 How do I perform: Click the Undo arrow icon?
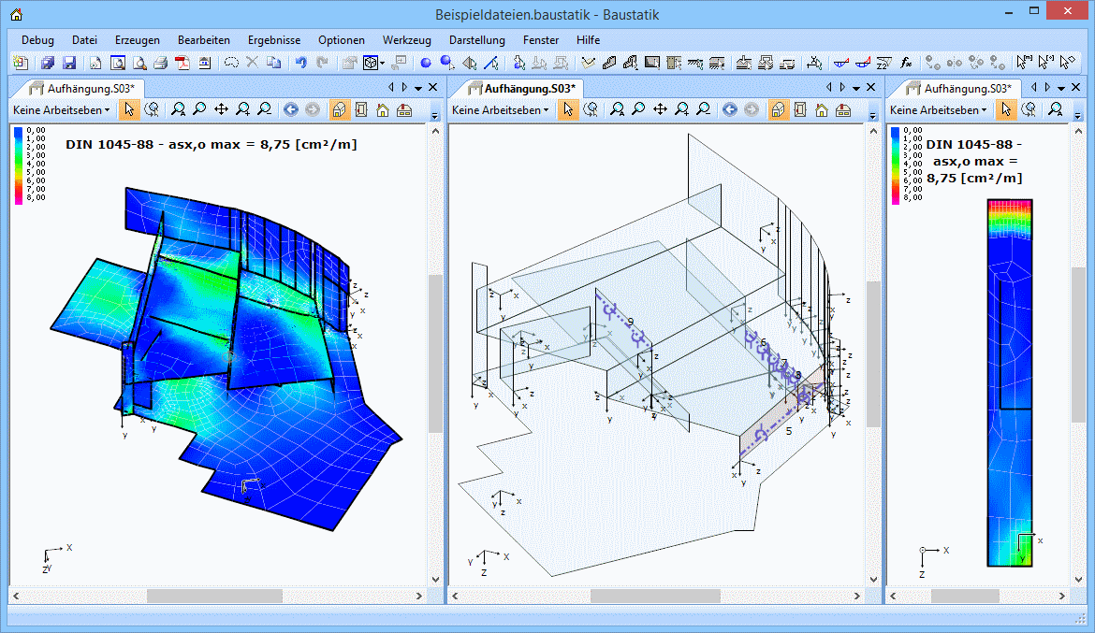300,63
